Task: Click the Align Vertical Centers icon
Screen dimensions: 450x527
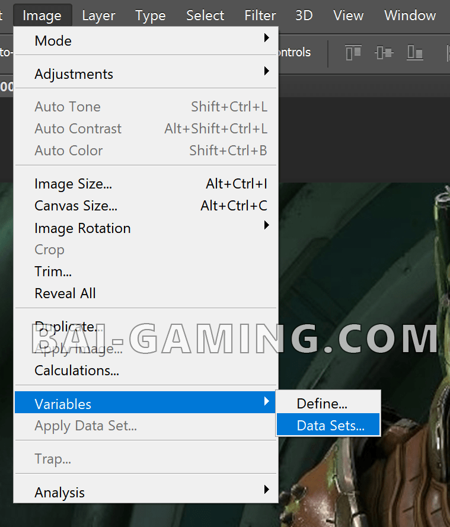Action: coord(384,53)
